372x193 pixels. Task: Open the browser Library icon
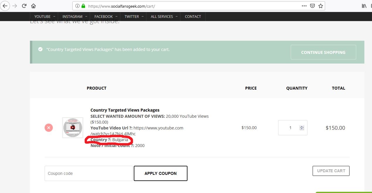[x=364, y=6]
